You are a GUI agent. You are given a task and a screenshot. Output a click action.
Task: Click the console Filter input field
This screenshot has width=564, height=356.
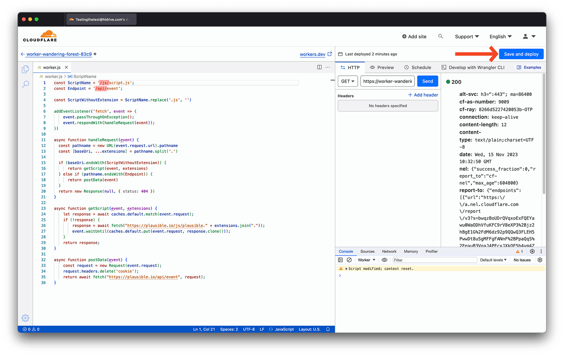(x=435, y=260)
